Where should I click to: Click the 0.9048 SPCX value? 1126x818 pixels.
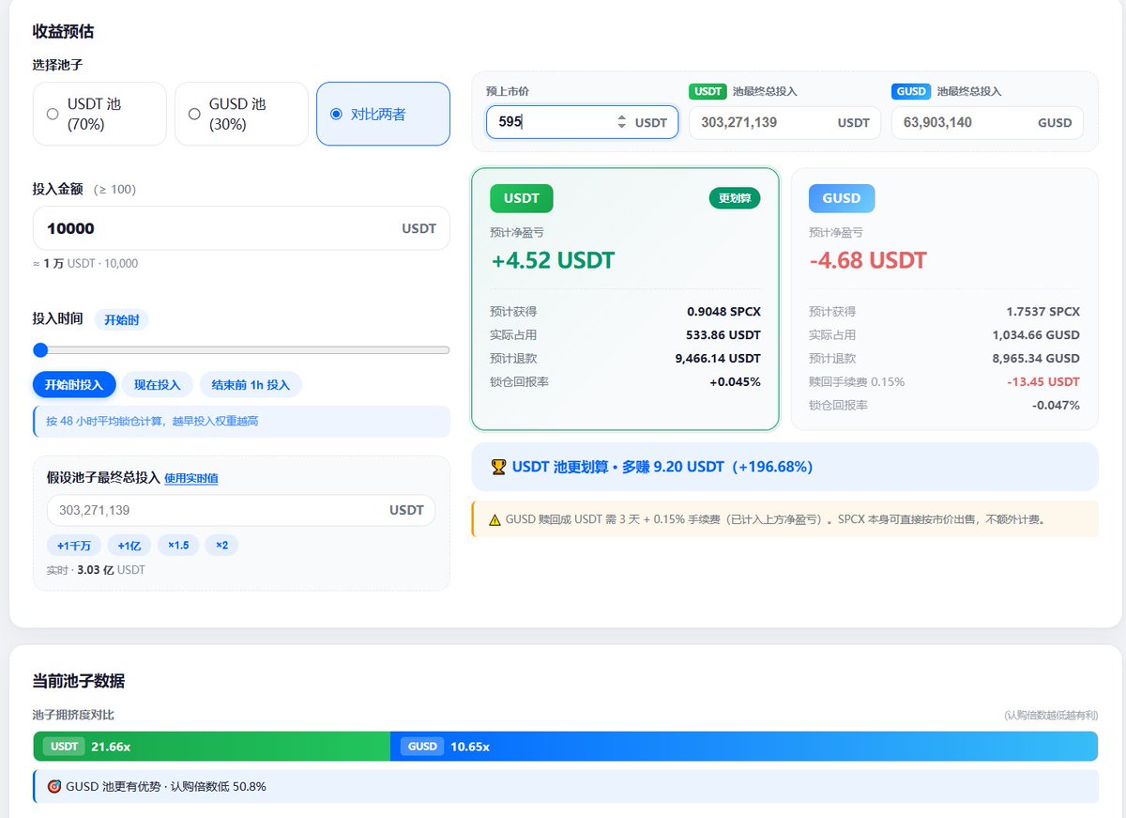[x=723, y=312]
